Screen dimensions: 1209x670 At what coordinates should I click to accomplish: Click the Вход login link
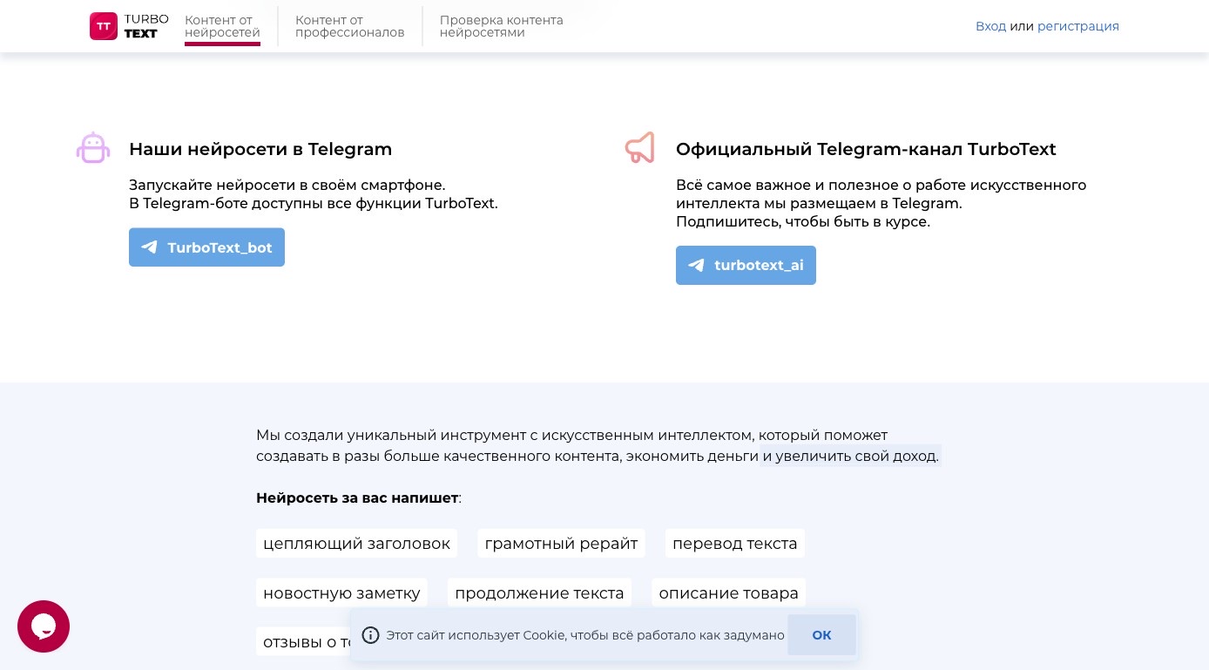pyautogui.click(x=990, y=26)
